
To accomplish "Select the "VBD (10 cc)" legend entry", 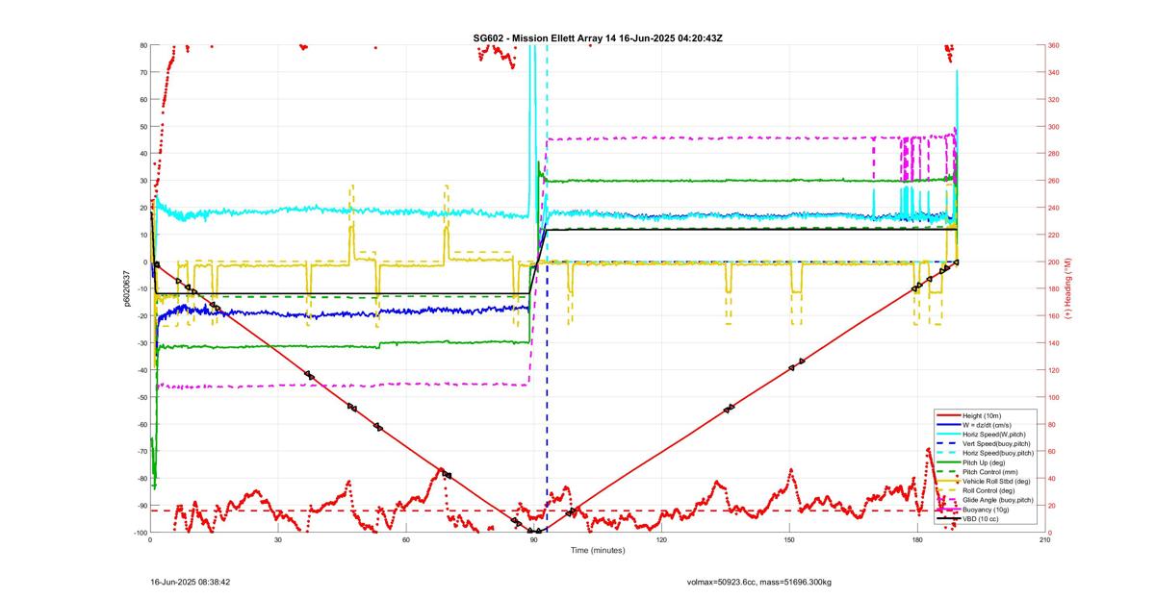I will click(981, 519).
